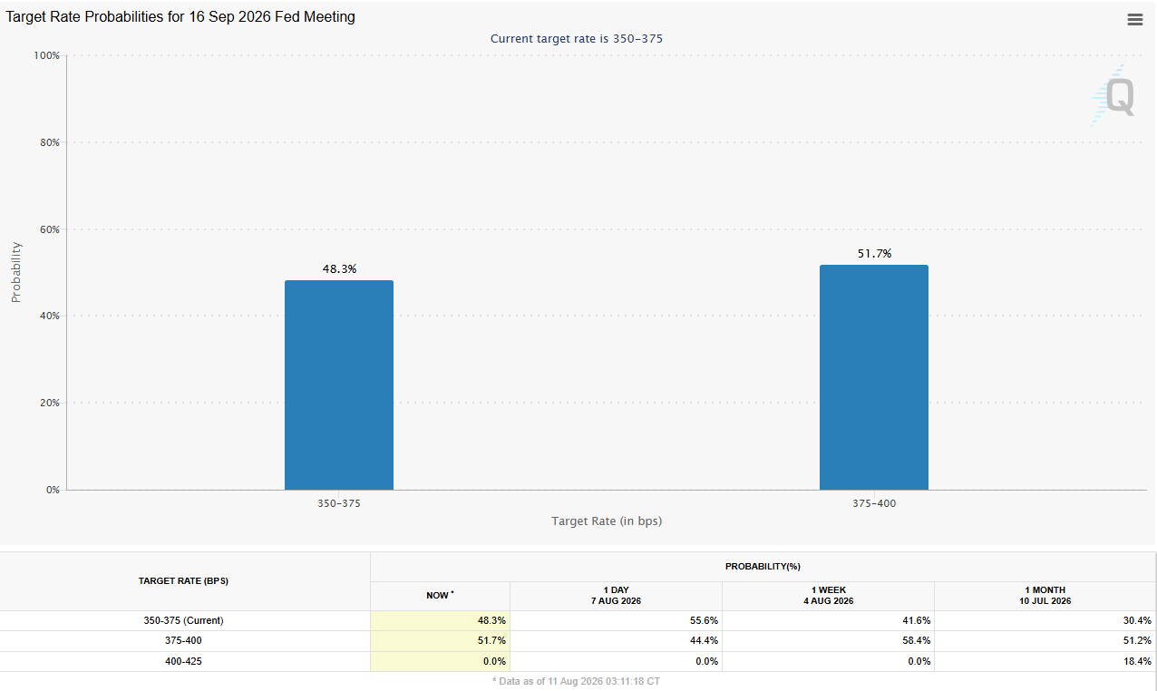
Task: Select the 350-375 probability bar
Action: pyautogui.click(x=339, y=384)
